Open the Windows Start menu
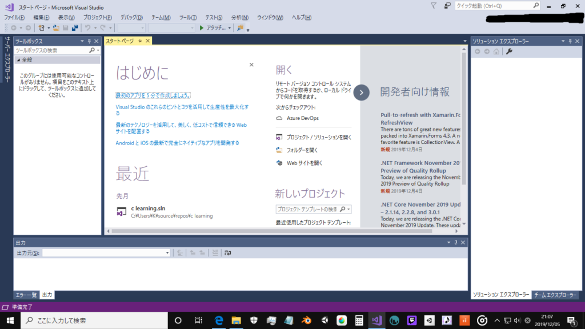This screenshot has height=329, width=585. [x=10, y=320]
